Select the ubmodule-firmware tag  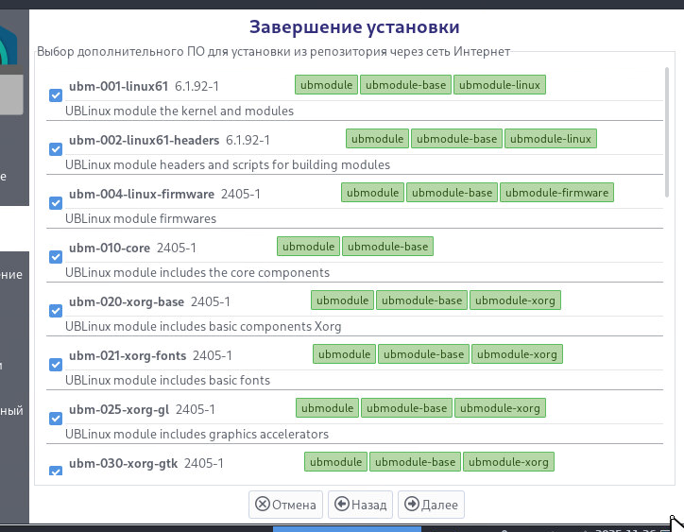(556, 193)
